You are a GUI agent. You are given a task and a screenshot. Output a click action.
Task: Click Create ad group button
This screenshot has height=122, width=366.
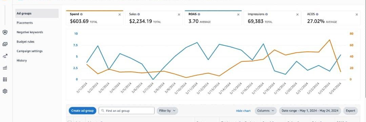(82, 110)
